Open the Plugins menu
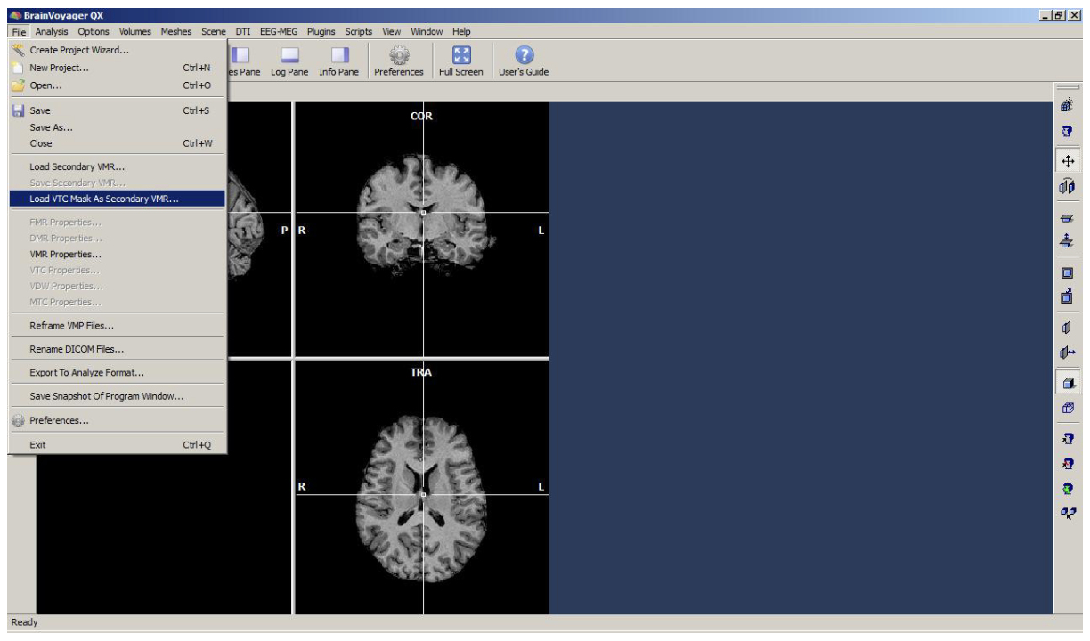 click(x=321, y=32)
